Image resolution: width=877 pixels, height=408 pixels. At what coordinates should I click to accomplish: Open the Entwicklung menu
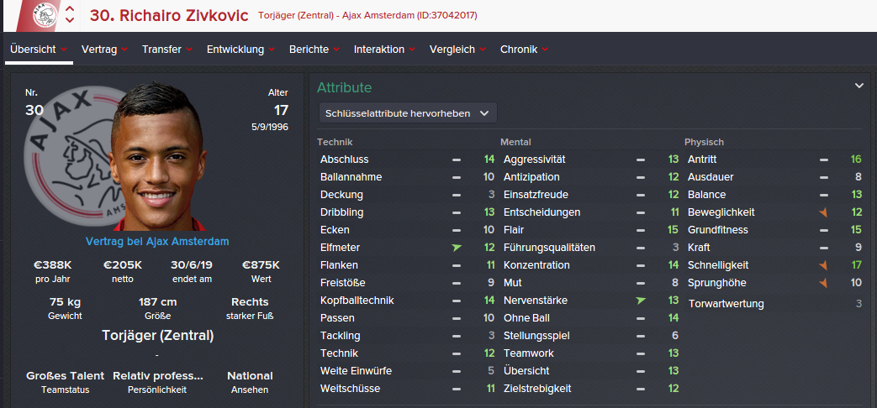click(240, 50)
